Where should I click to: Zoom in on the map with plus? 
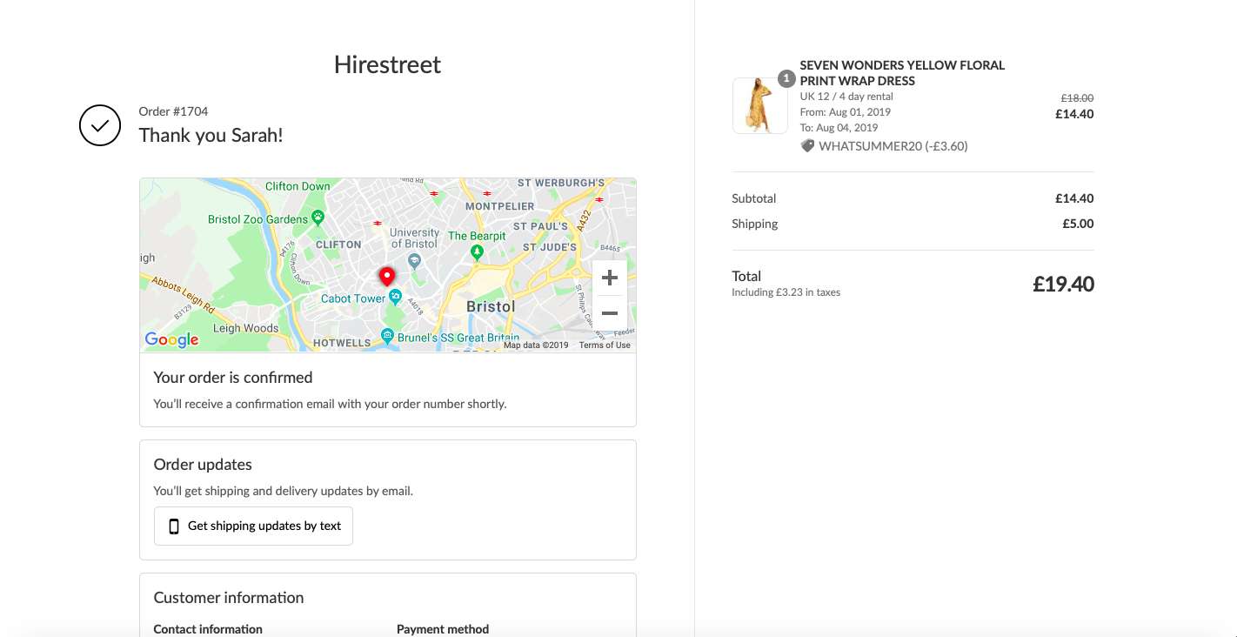pyautogui.click(x=610, y=278)
